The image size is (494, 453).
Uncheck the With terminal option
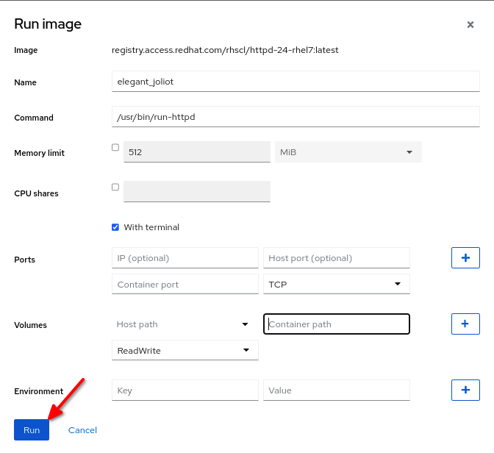coord(115,227)
